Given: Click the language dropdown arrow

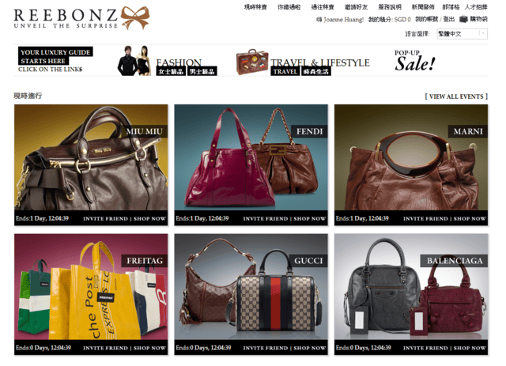Looking at the screenshot, I should coord(483,34).
